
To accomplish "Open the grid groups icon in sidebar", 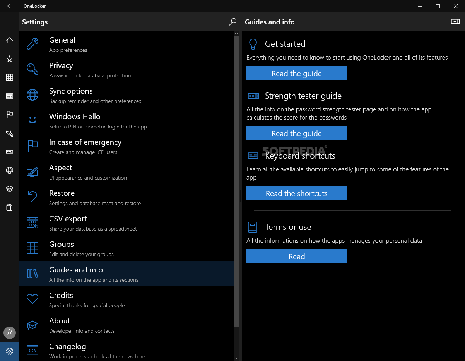I will [x=10, y=77].
